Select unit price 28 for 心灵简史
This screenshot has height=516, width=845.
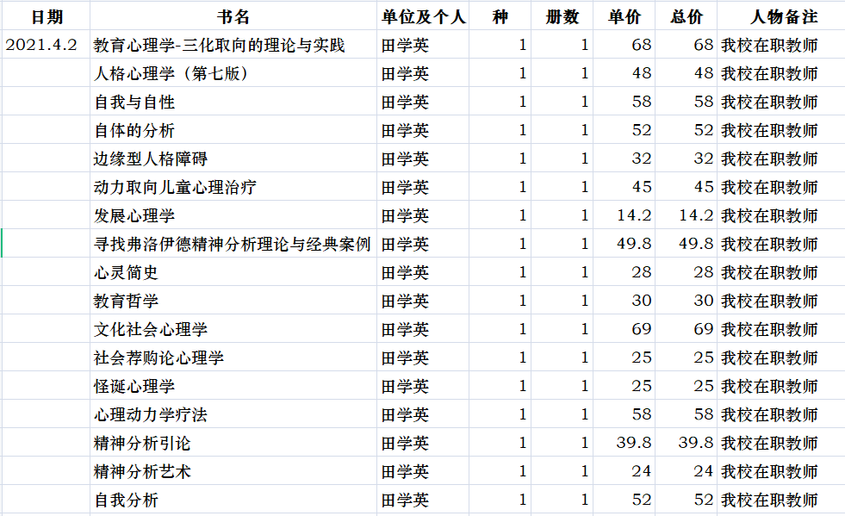pos(624,271)
